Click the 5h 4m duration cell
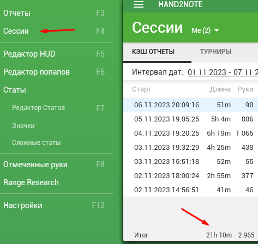This screenshot has height=244, width=258. tap(221, 119)
